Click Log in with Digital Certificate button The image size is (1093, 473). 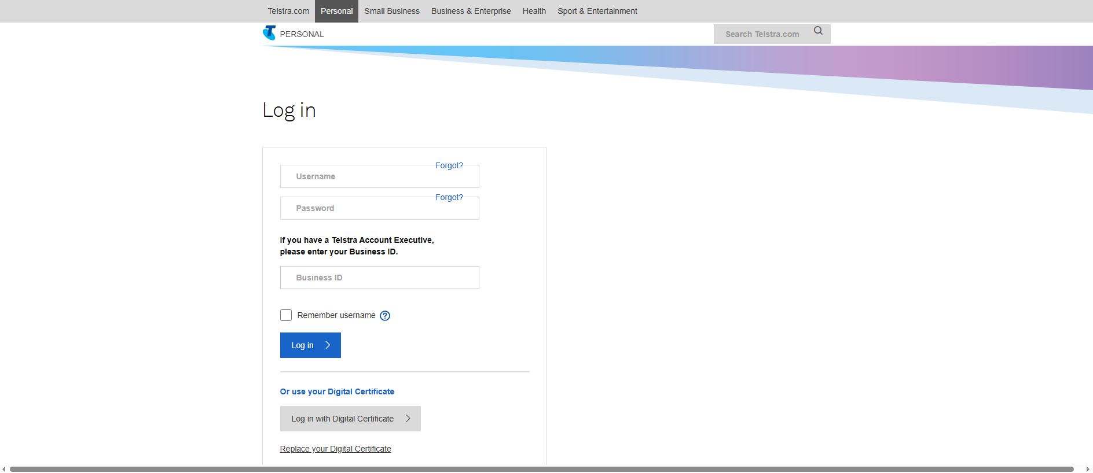pos(350,419)
